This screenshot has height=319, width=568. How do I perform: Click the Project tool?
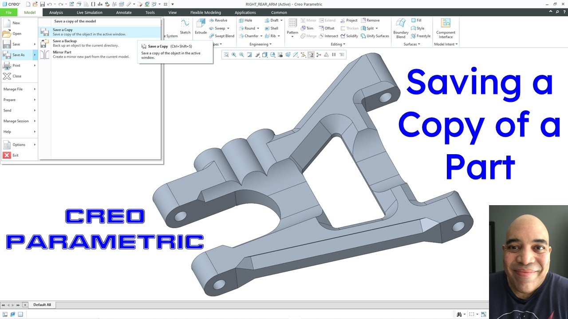349,20
